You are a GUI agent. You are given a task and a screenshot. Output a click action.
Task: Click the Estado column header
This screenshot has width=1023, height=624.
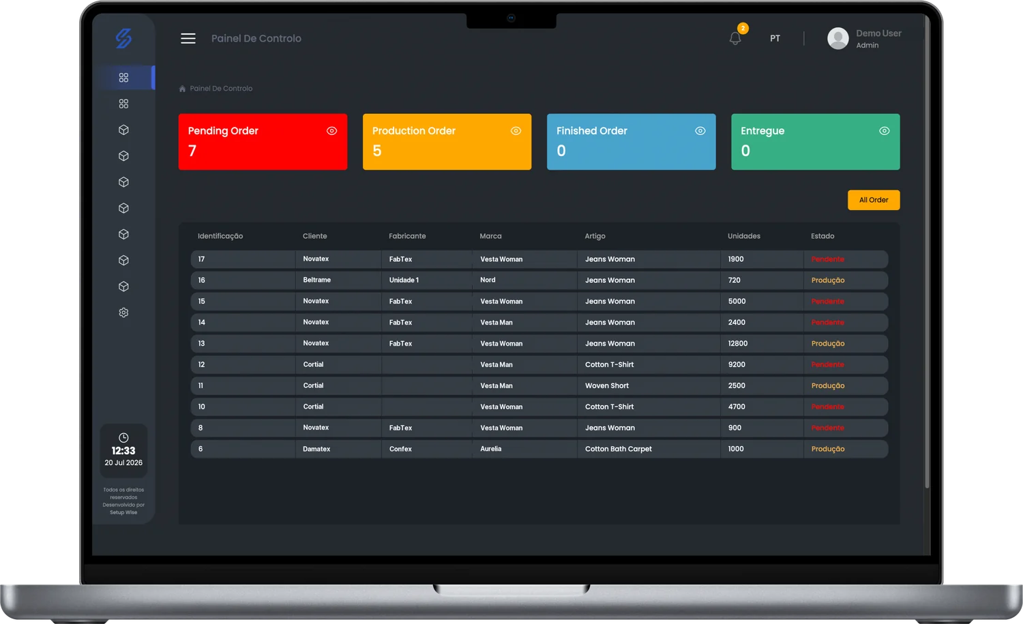(x=822, y=236)
